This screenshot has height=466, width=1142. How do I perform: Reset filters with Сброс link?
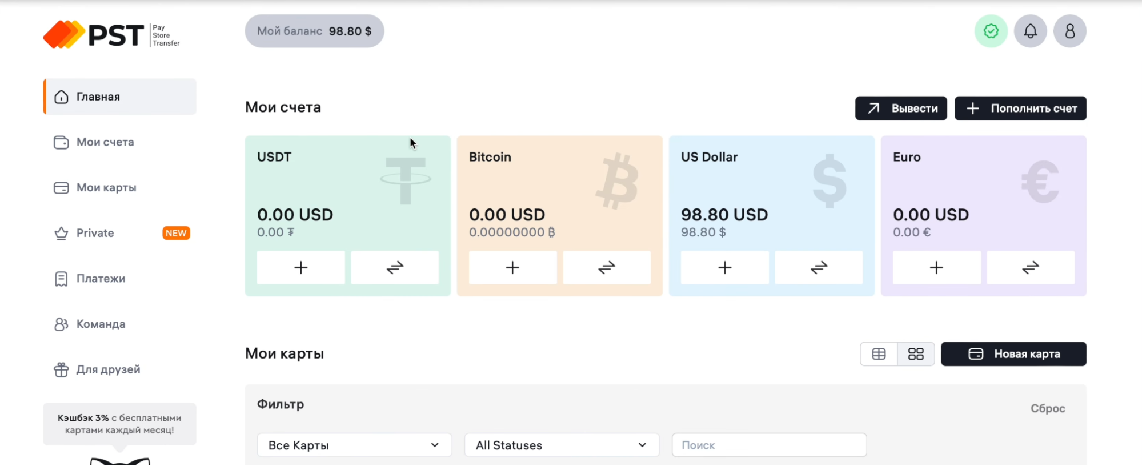coord(1048,408)
